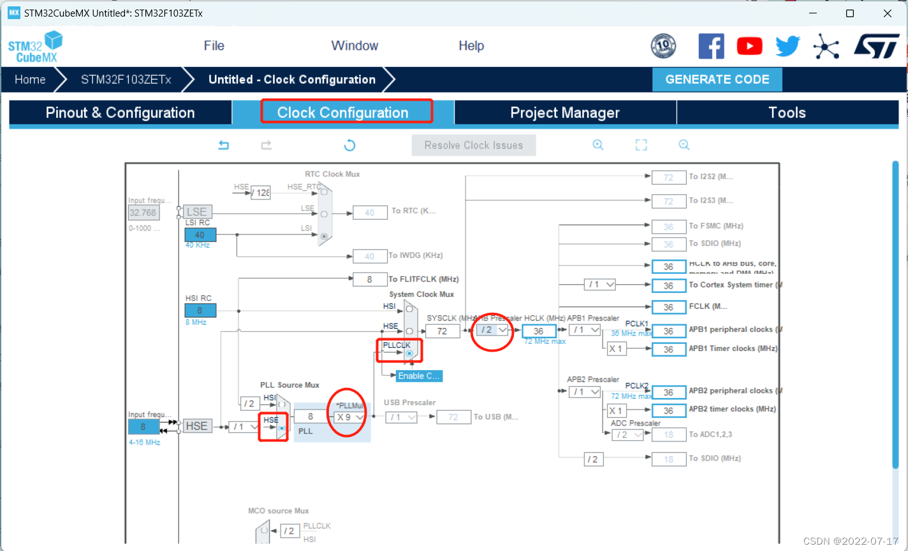Click the PLL input value 8 box
This screenshot has height=551, width=908.
coord(311,417)
